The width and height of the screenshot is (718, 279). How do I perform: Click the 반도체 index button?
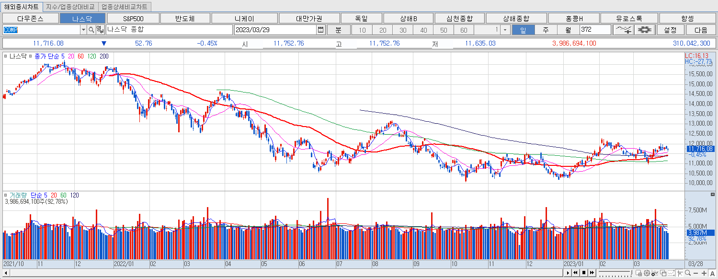[x=185, y=19]
